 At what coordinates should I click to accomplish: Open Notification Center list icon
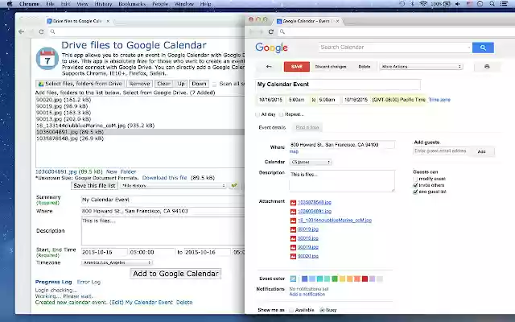coord(504,4)
